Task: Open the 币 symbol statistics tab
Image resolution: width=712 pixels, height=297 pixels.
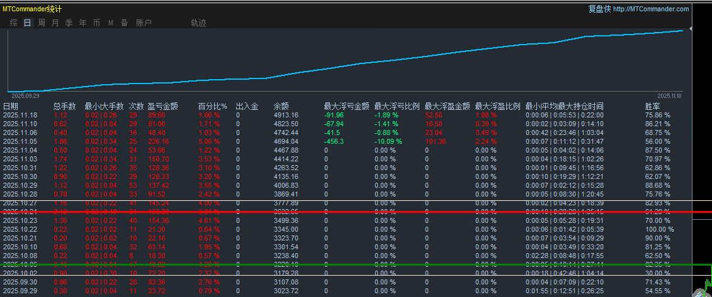Action: (x=96, y=23)
